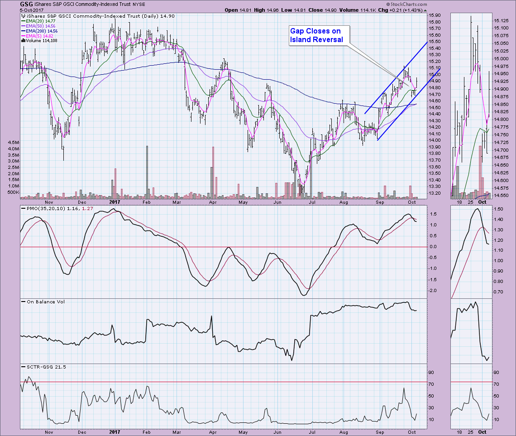Image resolution: width=516 pixels, height=436 pixels.
Task: Click the Close 14.90 readout in the header
Action: (322, 10)
